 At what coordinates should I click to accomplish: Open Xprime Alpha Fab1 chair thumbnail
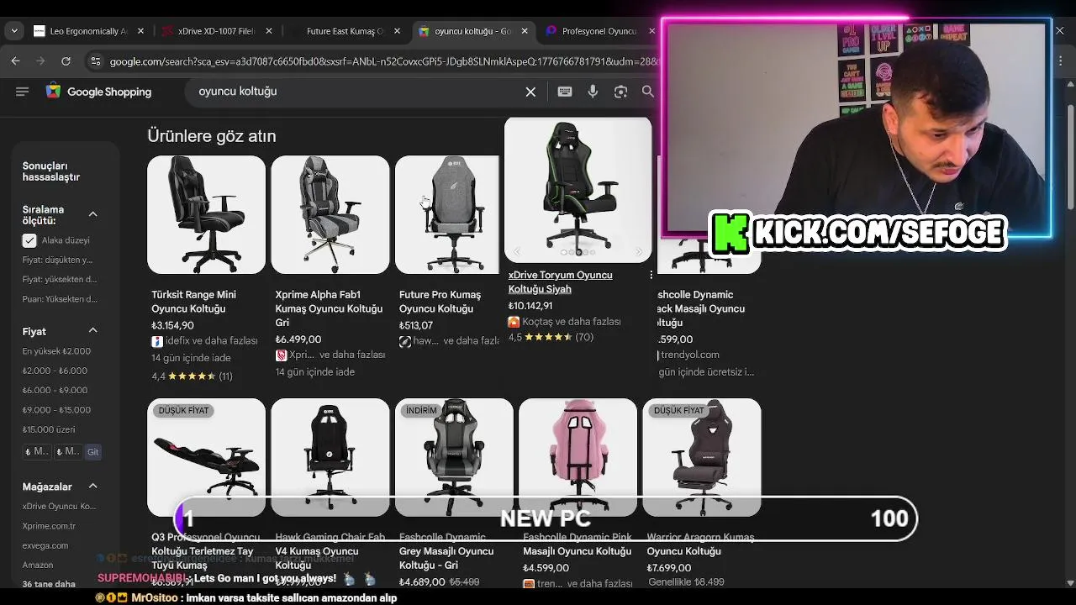330,214
